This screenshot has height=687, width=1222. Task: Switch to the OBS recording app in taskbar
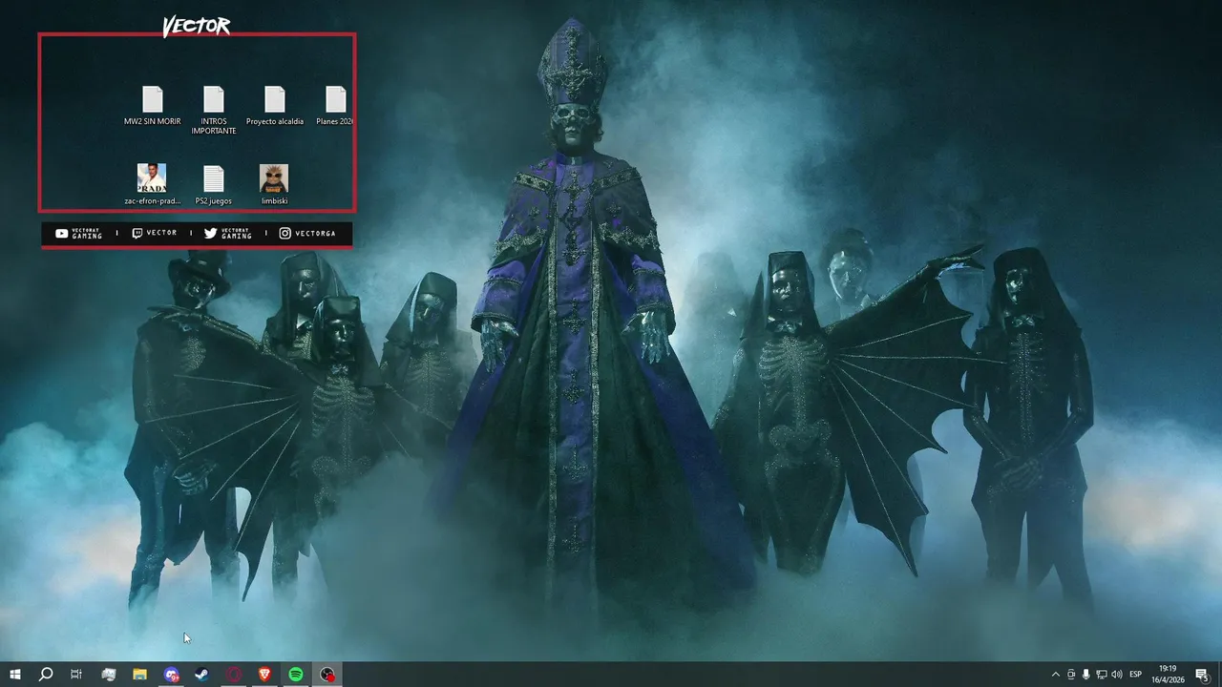pos(327,675)
